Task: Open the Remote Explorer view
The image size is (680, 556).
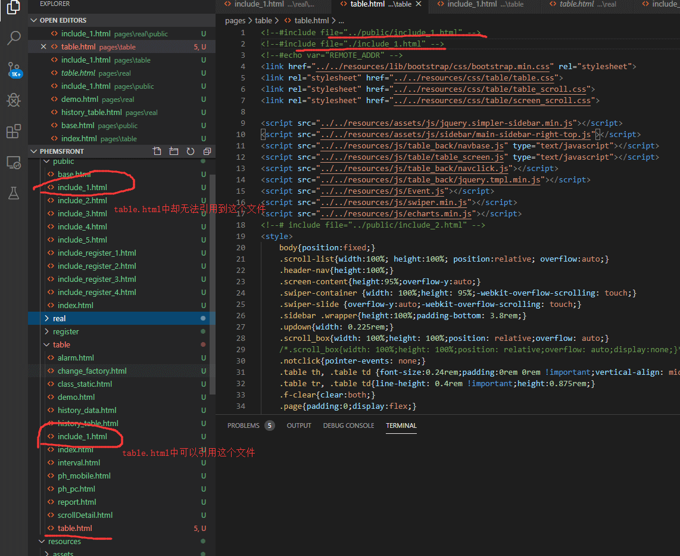Action: pyautogui.click(x=14, y=162)
